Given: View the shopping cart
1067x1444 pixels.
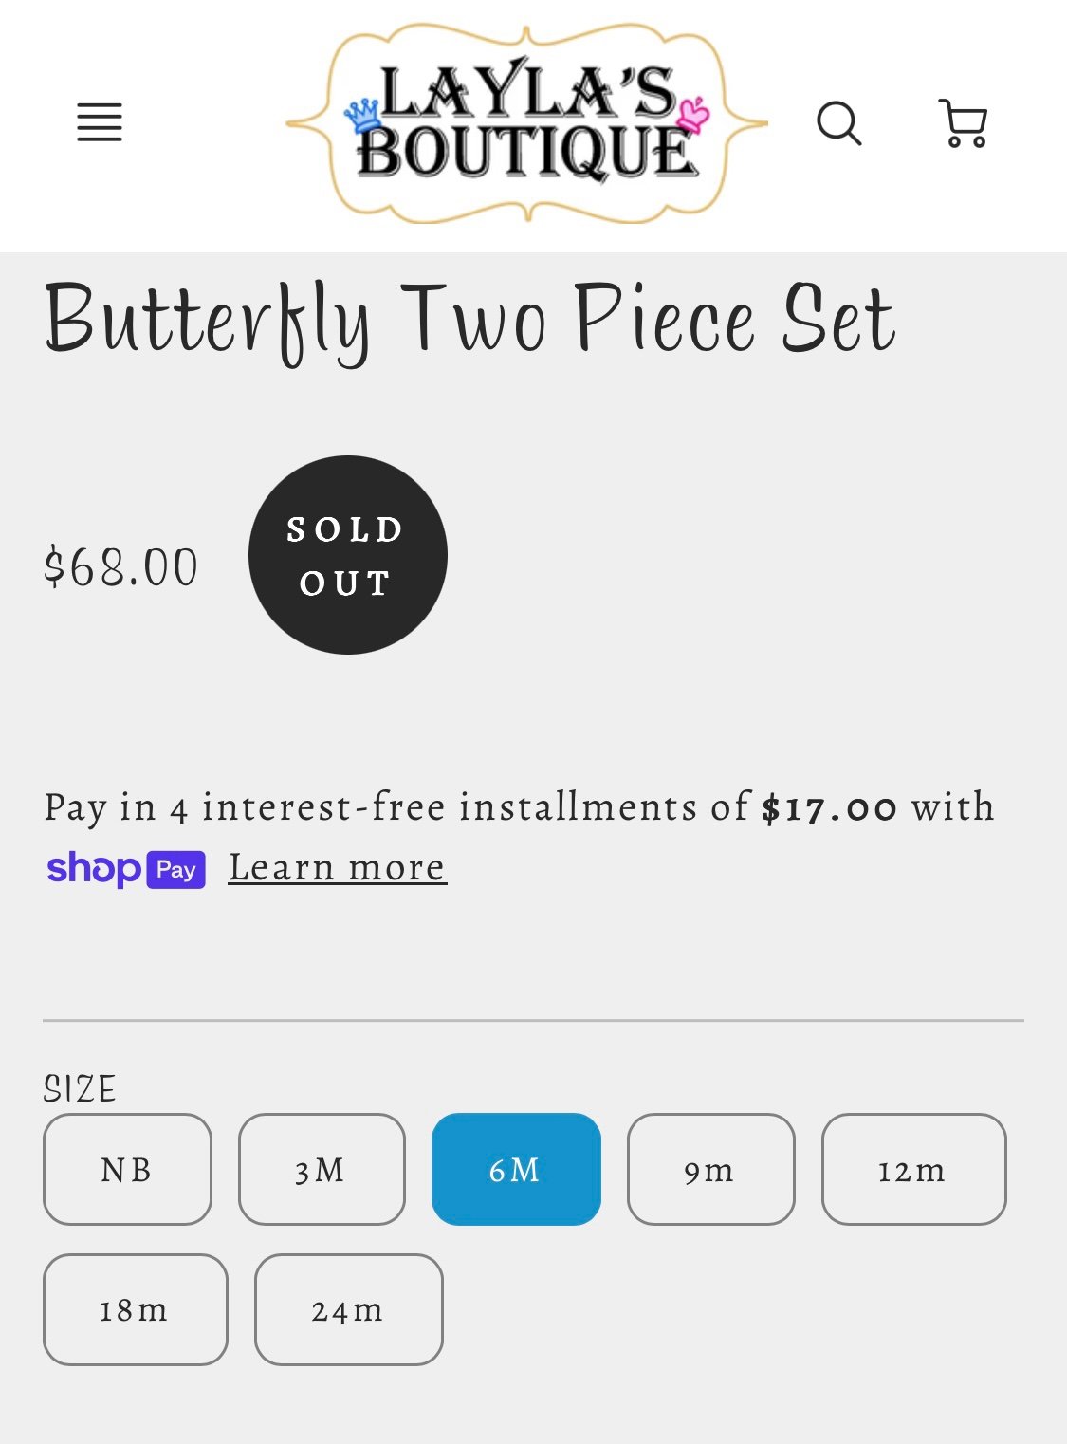Looking at the screenshot, I should 964,123.
